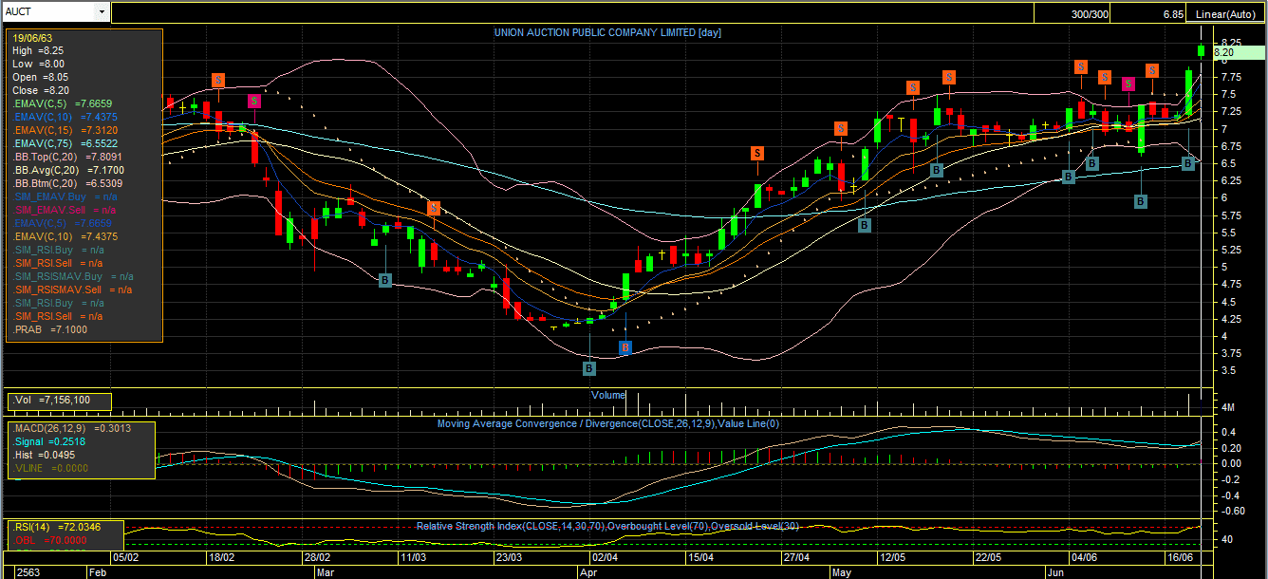Click the .EMAV(C,15) =7.3120 legend entry
Viewport: 1268px width, 579px height.
pyautogui.click(x=65, y=130)
